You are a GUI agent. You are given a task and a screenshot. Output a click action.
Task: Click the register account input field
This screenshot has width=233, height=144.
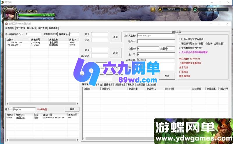click(x=100, y=34)
